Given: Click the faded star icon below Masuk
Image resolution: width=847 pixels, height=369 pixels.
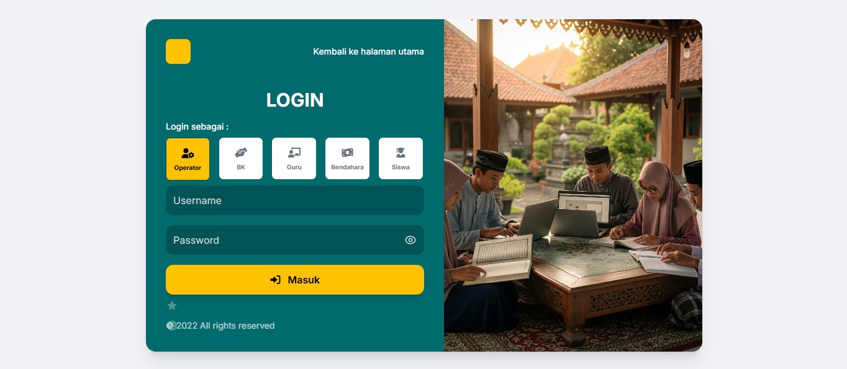Looking at the screenshot, I should [172, 306].
